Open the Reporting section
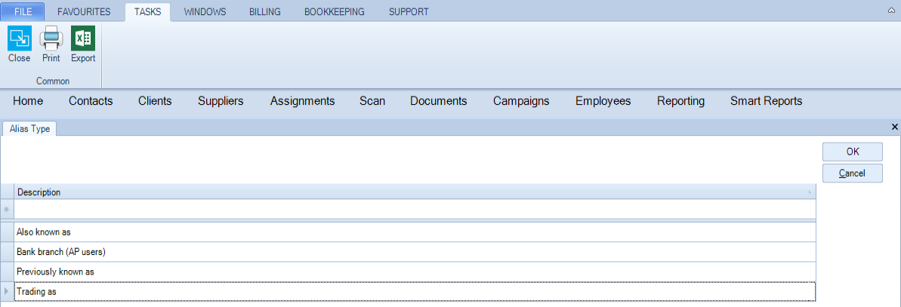 pyautogui.click(x=681, y=101)
